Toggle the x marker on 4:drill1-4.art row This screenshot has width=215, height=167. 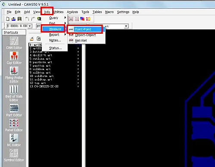click(78, 55)
